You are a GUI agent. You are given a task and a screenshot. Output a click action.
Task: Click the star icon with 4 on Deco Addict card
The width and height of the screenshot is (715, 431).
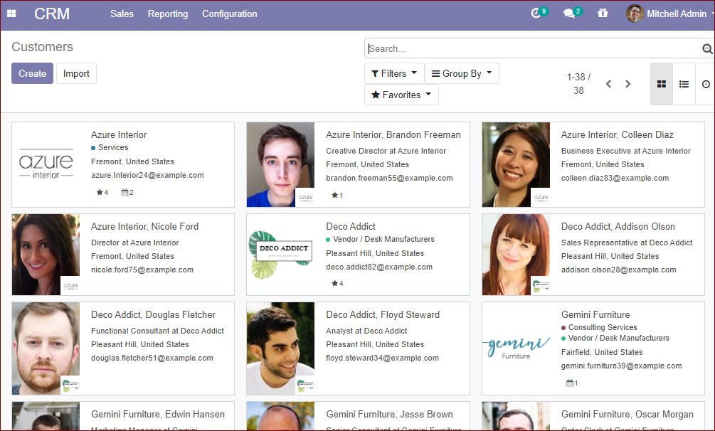click(337, 283)
